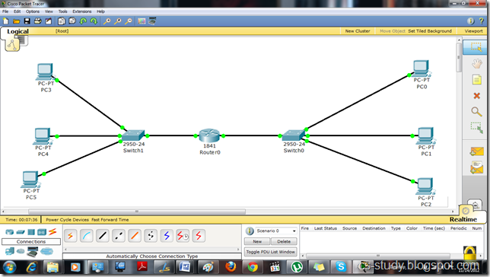Viewport: 490px width, 277px height.
Task: Switch to Realtime mode tab
Action: pyautogui.click(x=463, y=219)
